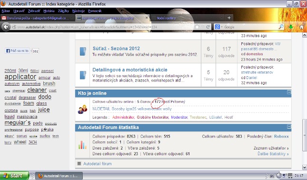Open Ďalšie štatistiky link
The image size is (307, 180).
273,154
